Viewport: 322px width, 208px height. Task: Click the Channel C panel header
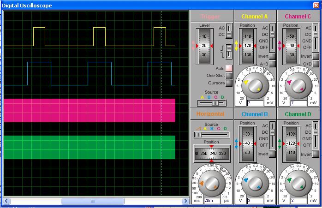pos(298,16)
